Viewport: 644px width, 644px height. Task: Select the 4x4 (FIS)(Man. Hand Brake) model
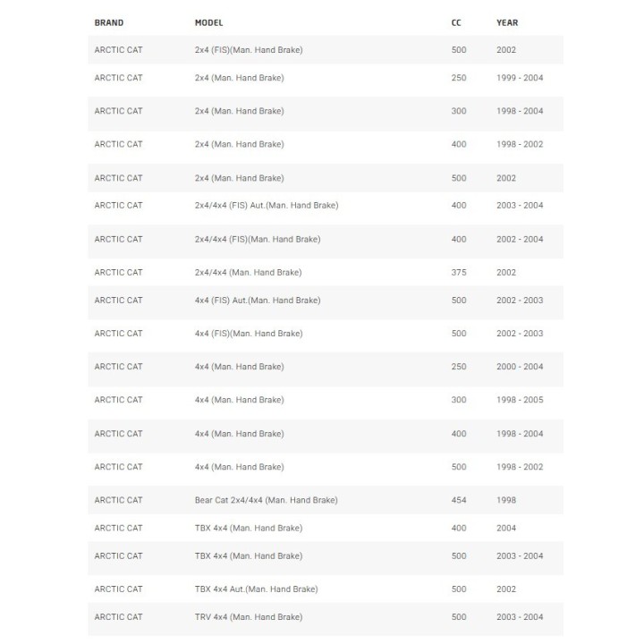(249, 334)
